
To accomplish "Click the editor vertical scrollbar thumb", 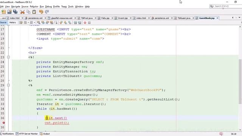I will tap(240, 82).
